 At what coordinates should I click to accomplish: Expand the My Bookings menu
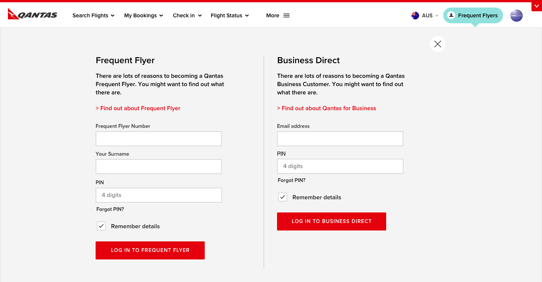pyautogui.click(x=143, y=15)
